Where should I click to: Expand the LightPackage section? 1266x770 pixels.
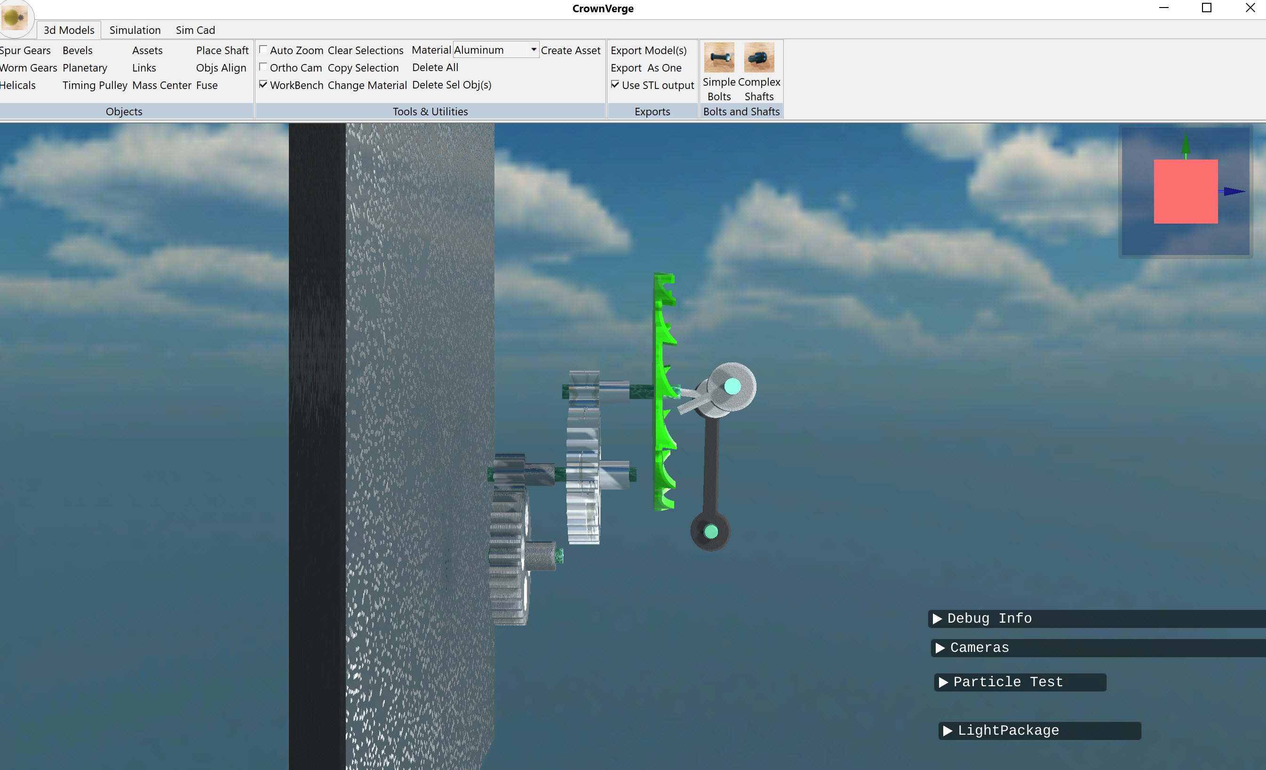948,730
